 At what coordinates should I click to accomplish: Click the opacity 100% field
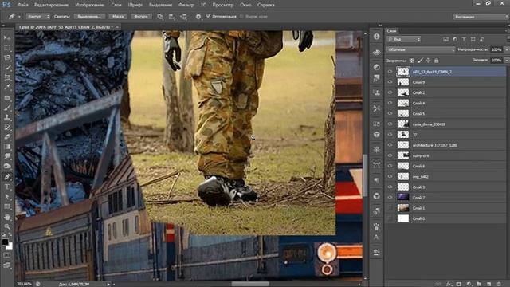pyautogui.click(x=496, y=49)
